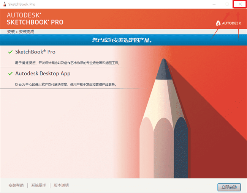Open the 安装帮助 link
The height and width of the screenshot is (193, 247).
(16, 185)
